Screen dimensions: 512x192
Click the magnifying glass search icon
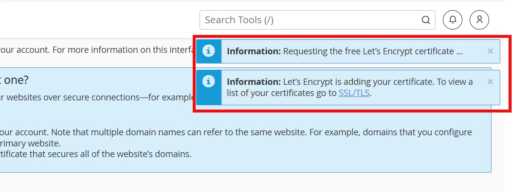pos(425,20)
